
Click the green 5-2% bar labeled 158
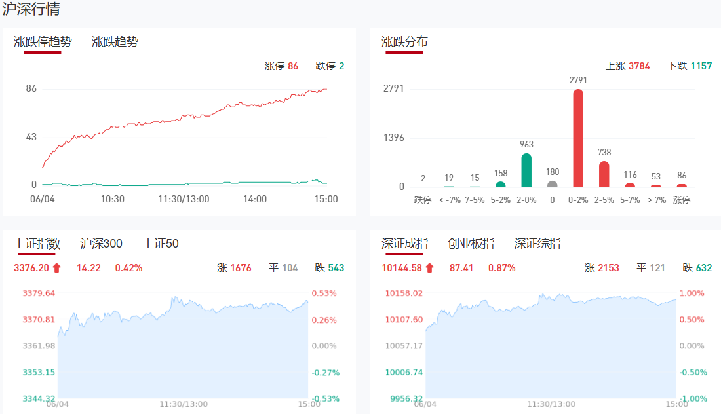500,184
